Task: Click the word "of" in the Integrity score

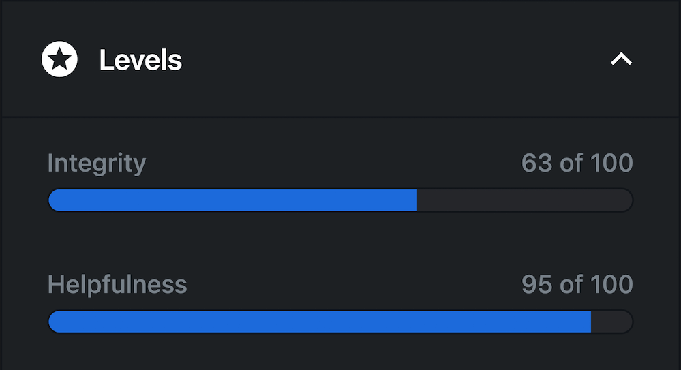Action: click(569, 164)
